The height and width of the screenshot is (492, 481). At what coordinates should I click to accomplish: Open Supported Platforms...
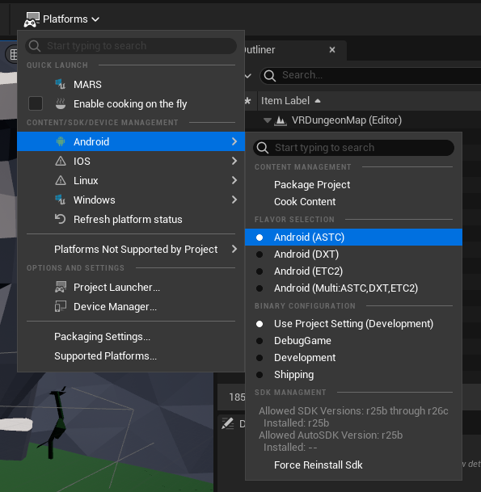131,356
